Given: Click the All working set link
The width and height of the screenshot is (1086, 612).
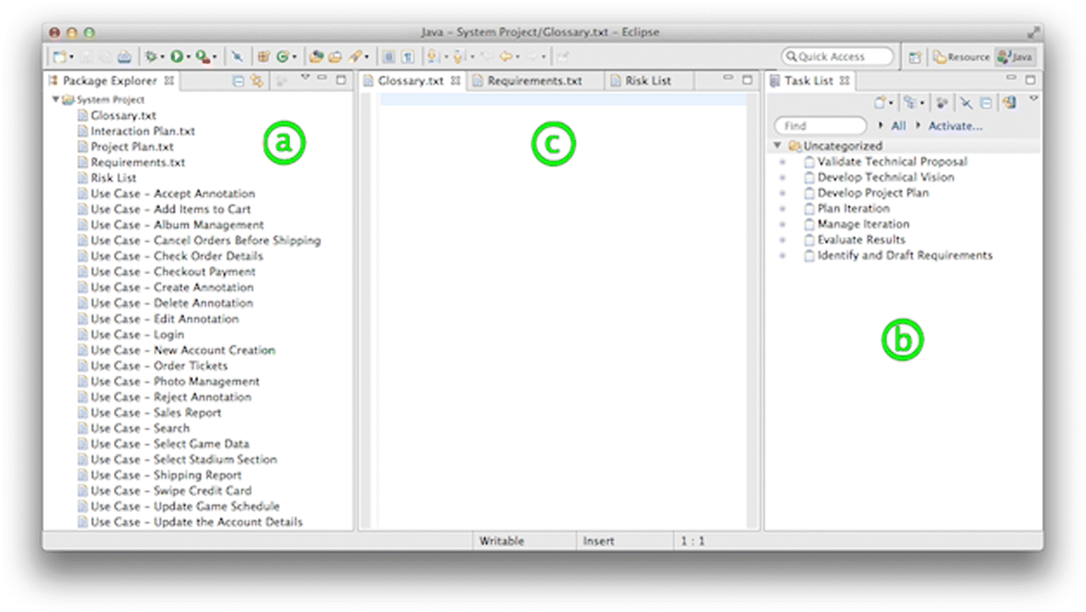Looking at the screenshot, I should pos(898,126).
